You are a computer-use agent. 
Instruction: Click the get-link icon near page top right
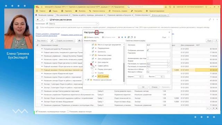point(210,19)
